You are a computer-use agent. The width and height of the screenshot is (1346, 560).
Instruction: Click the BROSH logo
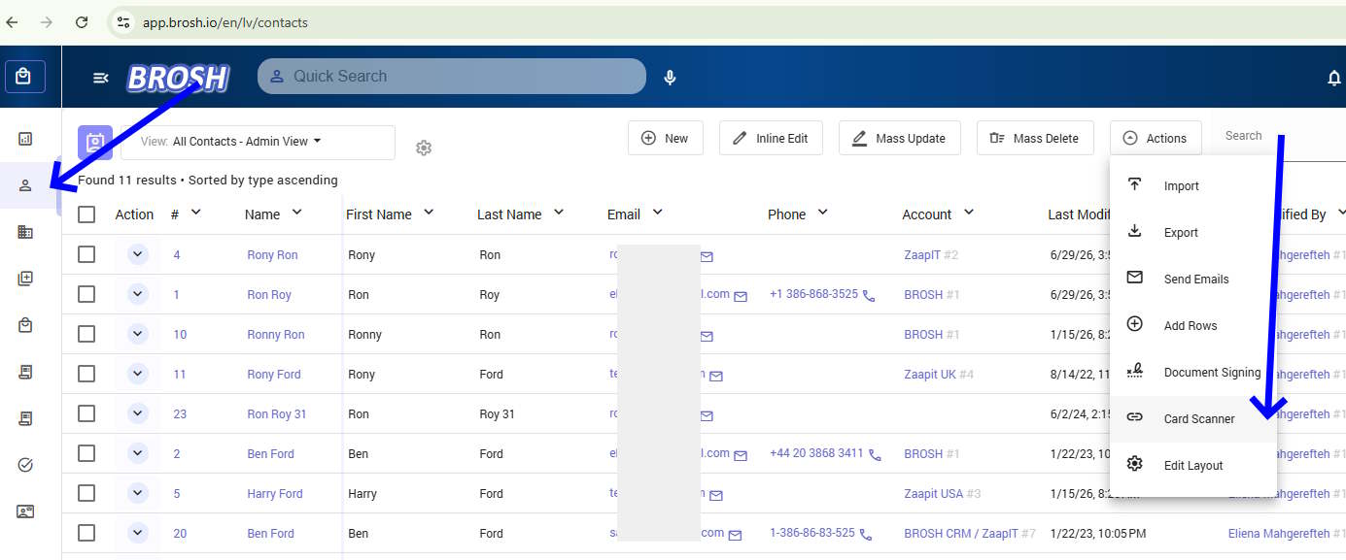[x=178, y=78]
